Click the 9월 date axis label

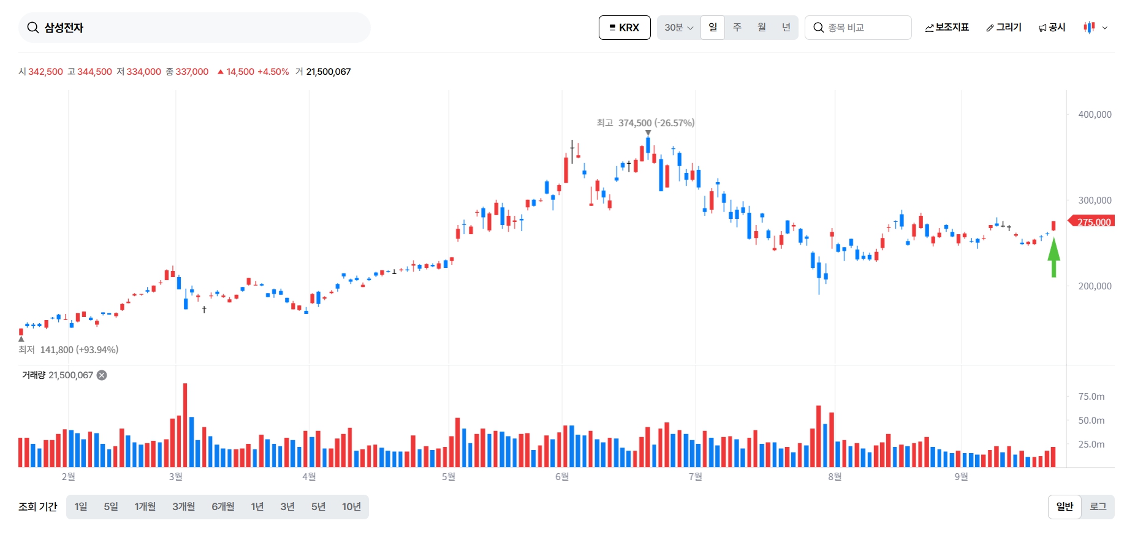point(962,477)
